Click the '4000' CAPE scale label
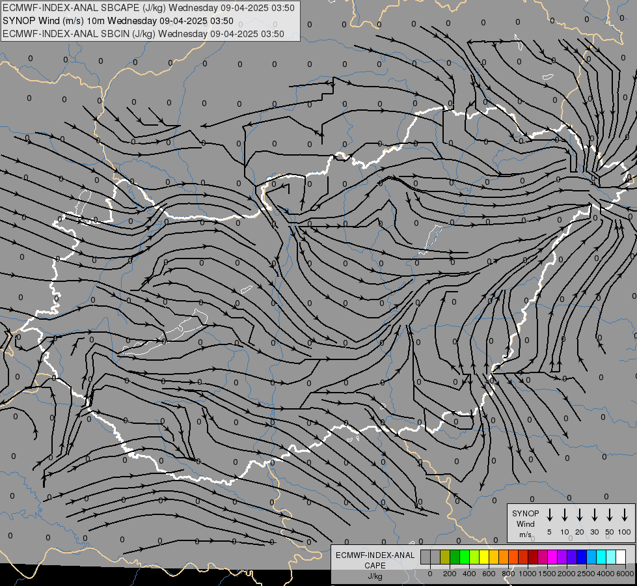 point(606,574)
